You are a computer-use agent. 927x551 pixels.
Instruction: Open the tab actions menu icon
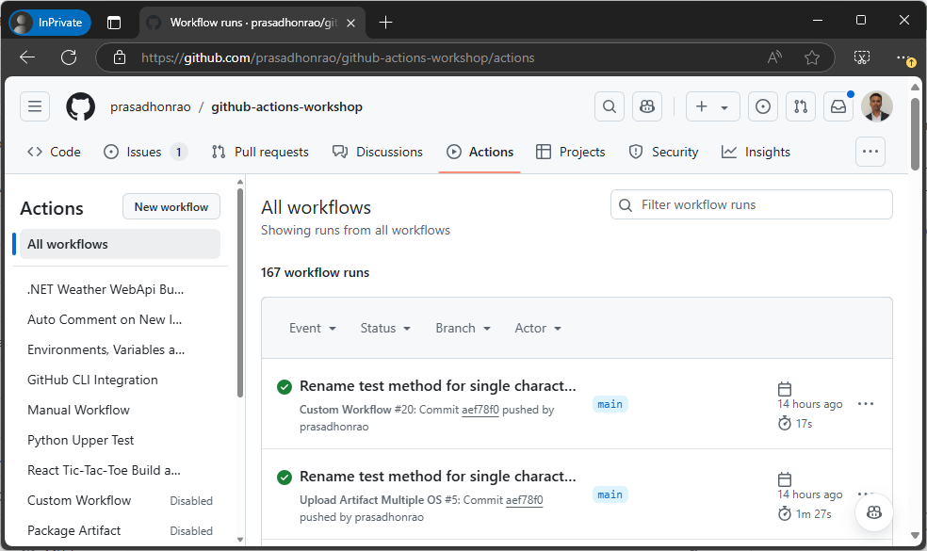click(114, 23)
